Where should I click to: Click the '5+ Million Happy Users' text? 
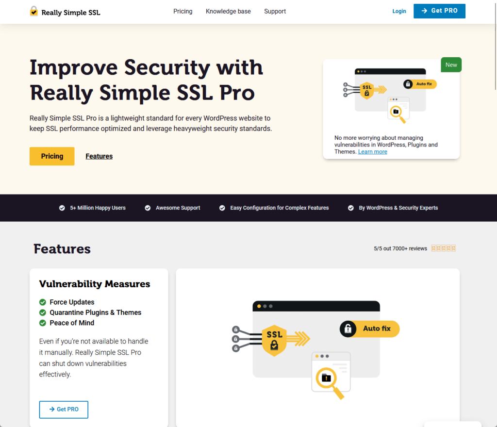(x=98, y=208)
